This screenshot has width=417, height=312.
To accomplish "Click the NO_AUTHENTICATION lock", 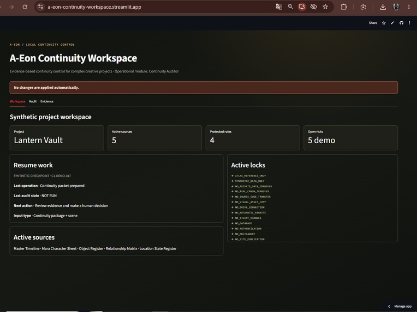I will pos(248,229).
